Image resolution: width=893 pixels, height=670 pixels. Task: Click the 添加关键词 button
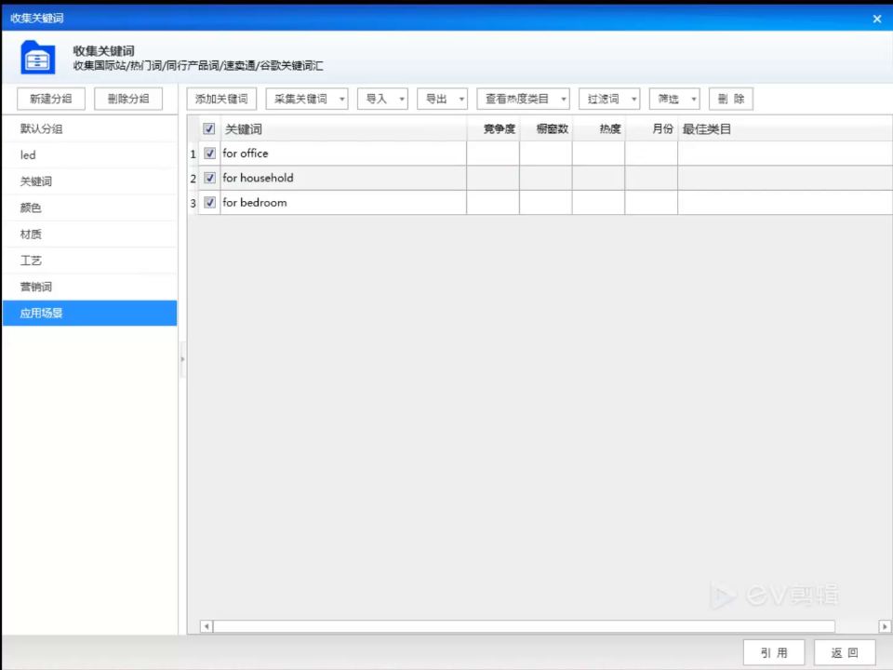(221, 99)
